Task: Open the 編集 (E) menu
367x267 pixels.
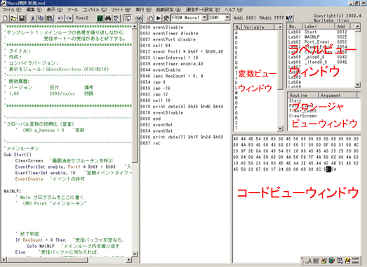Action: (x=34, y=10)
